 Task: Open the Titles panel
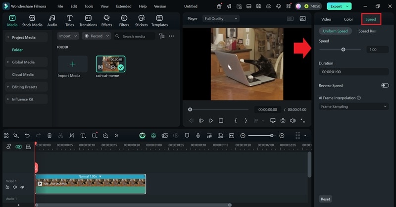69,21
